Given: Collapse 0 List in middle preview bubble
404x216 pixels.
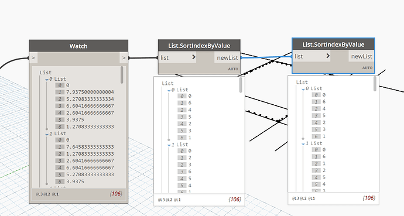Looking at the screenshot, I should [x=169, y=90].
